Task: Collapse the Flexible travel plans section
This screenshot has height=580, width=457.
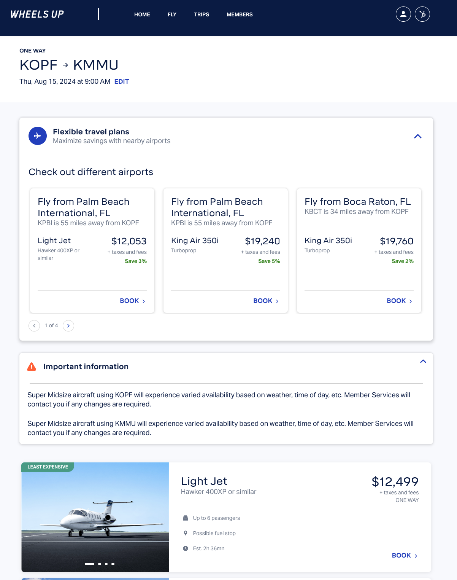Action: pos(418,136)
